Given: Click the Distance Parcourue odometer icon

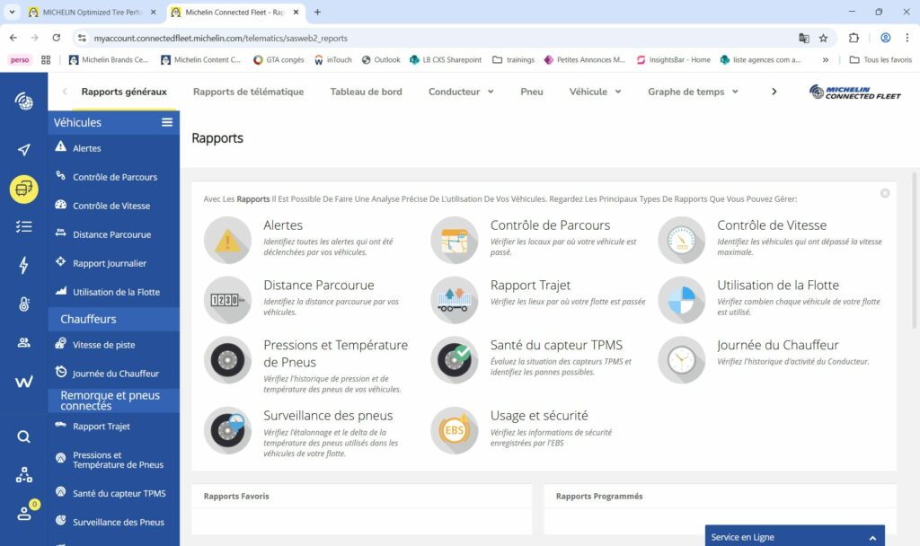Looking at the screenshot, I should point(227,300).
